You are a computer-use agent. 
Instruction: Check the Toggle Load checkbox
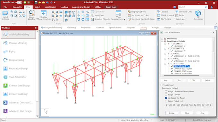[x=162, y=85]
